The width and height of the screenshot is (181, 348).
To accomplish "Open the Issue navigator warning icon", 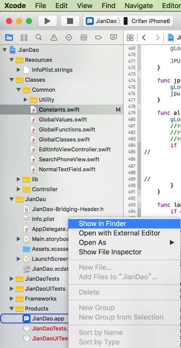I will pyautogui.click(x=54, y=38).
